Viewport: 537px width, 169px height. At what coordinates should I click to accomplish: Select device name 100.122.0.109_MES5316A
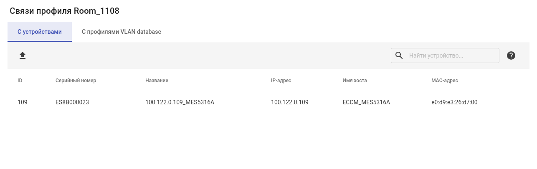coord(180,102)
